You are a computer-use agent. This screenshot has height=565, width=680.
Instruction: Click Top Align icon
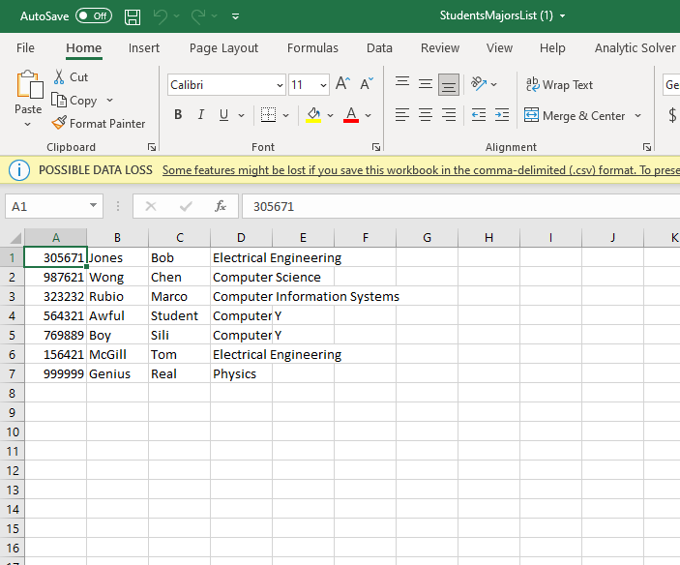point(402,83)
